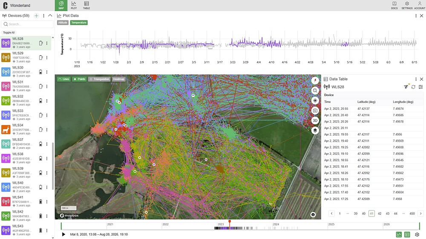426x239 pixels.
Task: Go to table page 39
Action: (x=355, y=213)
